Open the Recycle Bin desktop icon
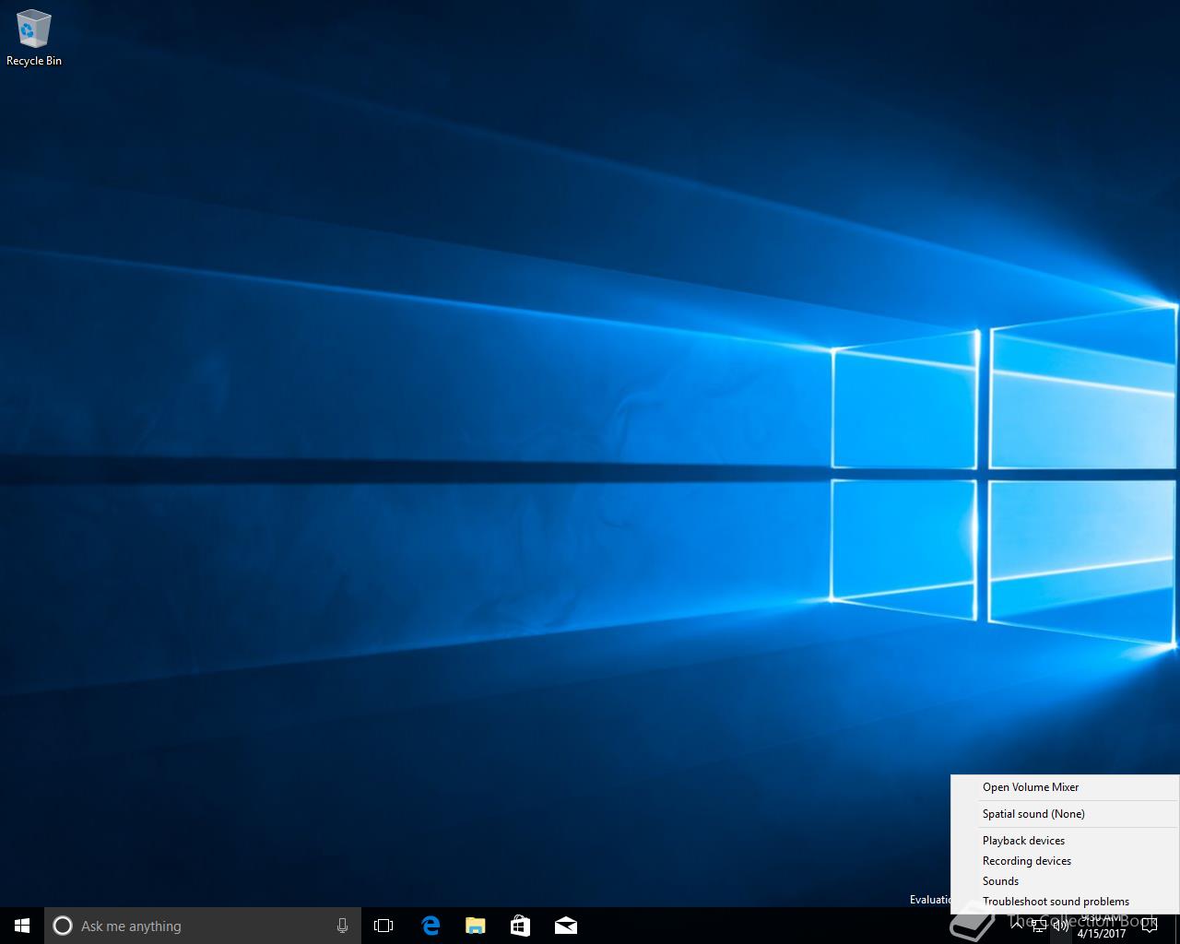 pos(33,38)
